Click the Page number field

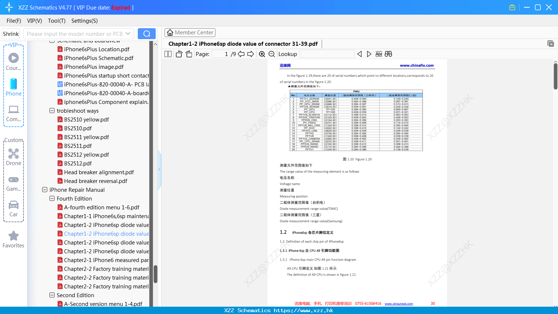click(221, 54)
